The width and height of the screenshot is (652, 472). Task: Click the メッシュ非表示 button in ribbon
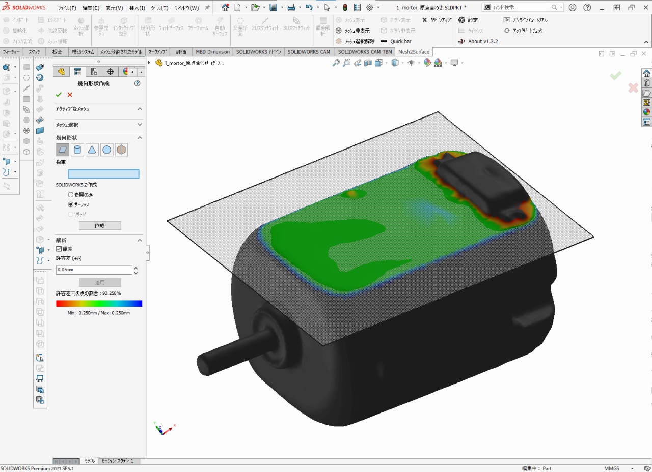pyautogui.click(x=353, y=31)
